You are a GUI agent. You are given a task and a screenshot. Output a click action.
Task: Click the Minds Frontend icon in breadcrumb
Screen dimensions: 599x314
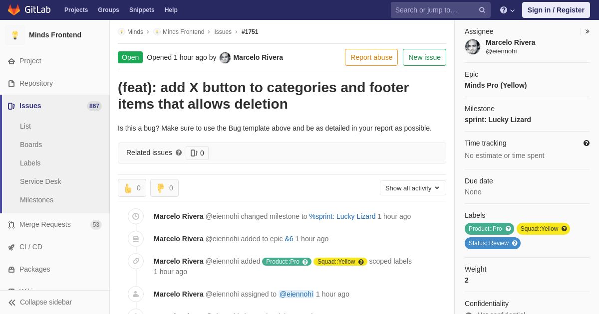[x=157, y=32]
